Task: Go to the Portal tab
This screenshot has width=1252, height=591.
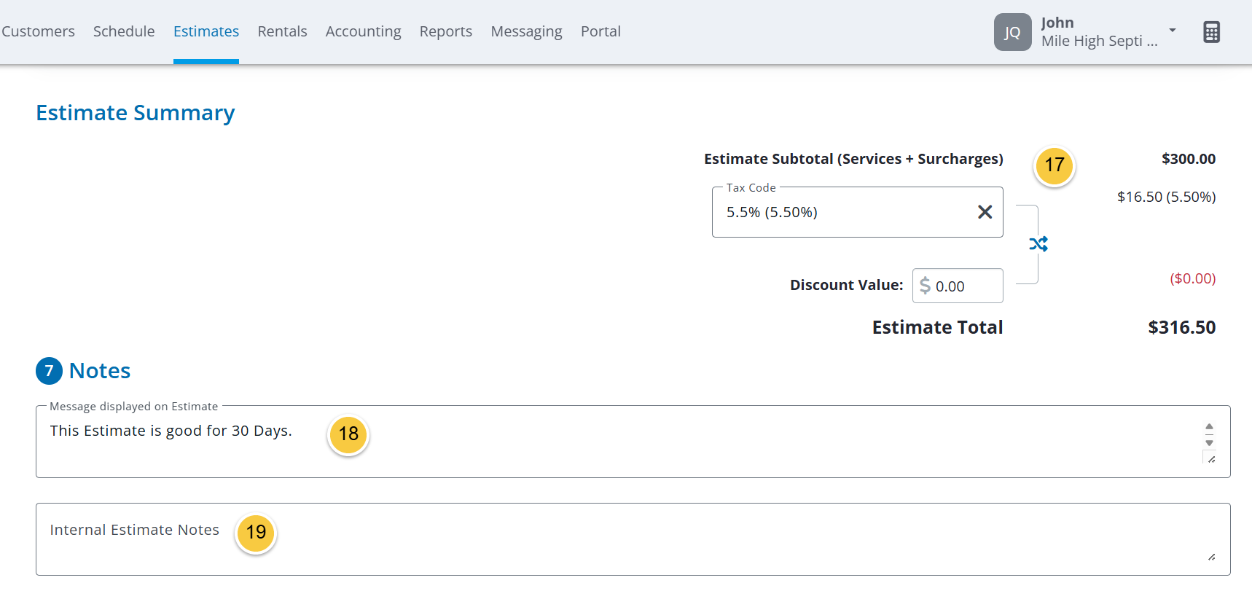Action: [x=600, y=31]
